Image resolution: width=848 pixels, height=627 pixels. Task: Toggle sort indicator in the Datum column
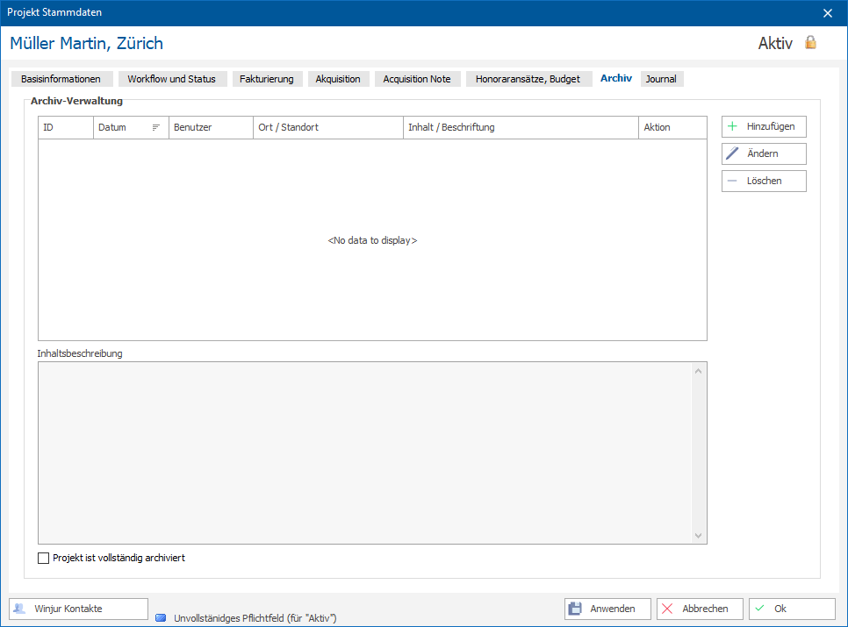tap(155, 127)
